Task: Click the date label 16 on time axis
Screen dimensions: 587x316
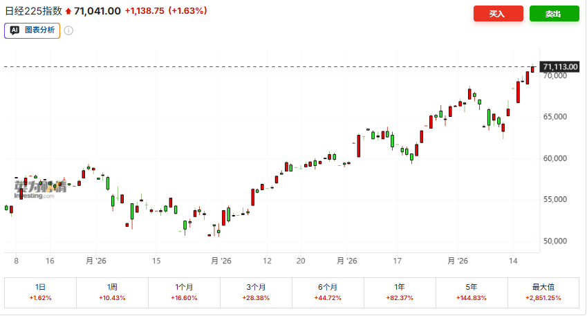Action: (x=50, y=261)
